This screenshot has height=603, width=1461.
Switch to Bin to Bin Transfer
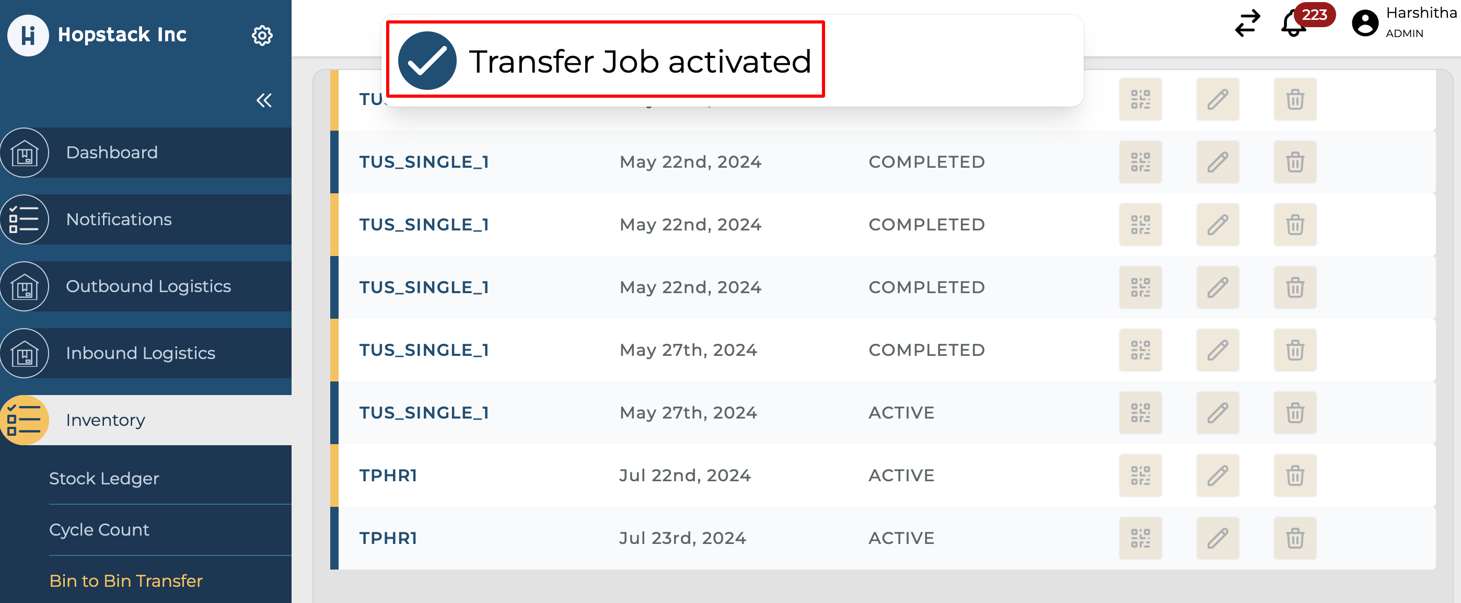tap(125, 581)
